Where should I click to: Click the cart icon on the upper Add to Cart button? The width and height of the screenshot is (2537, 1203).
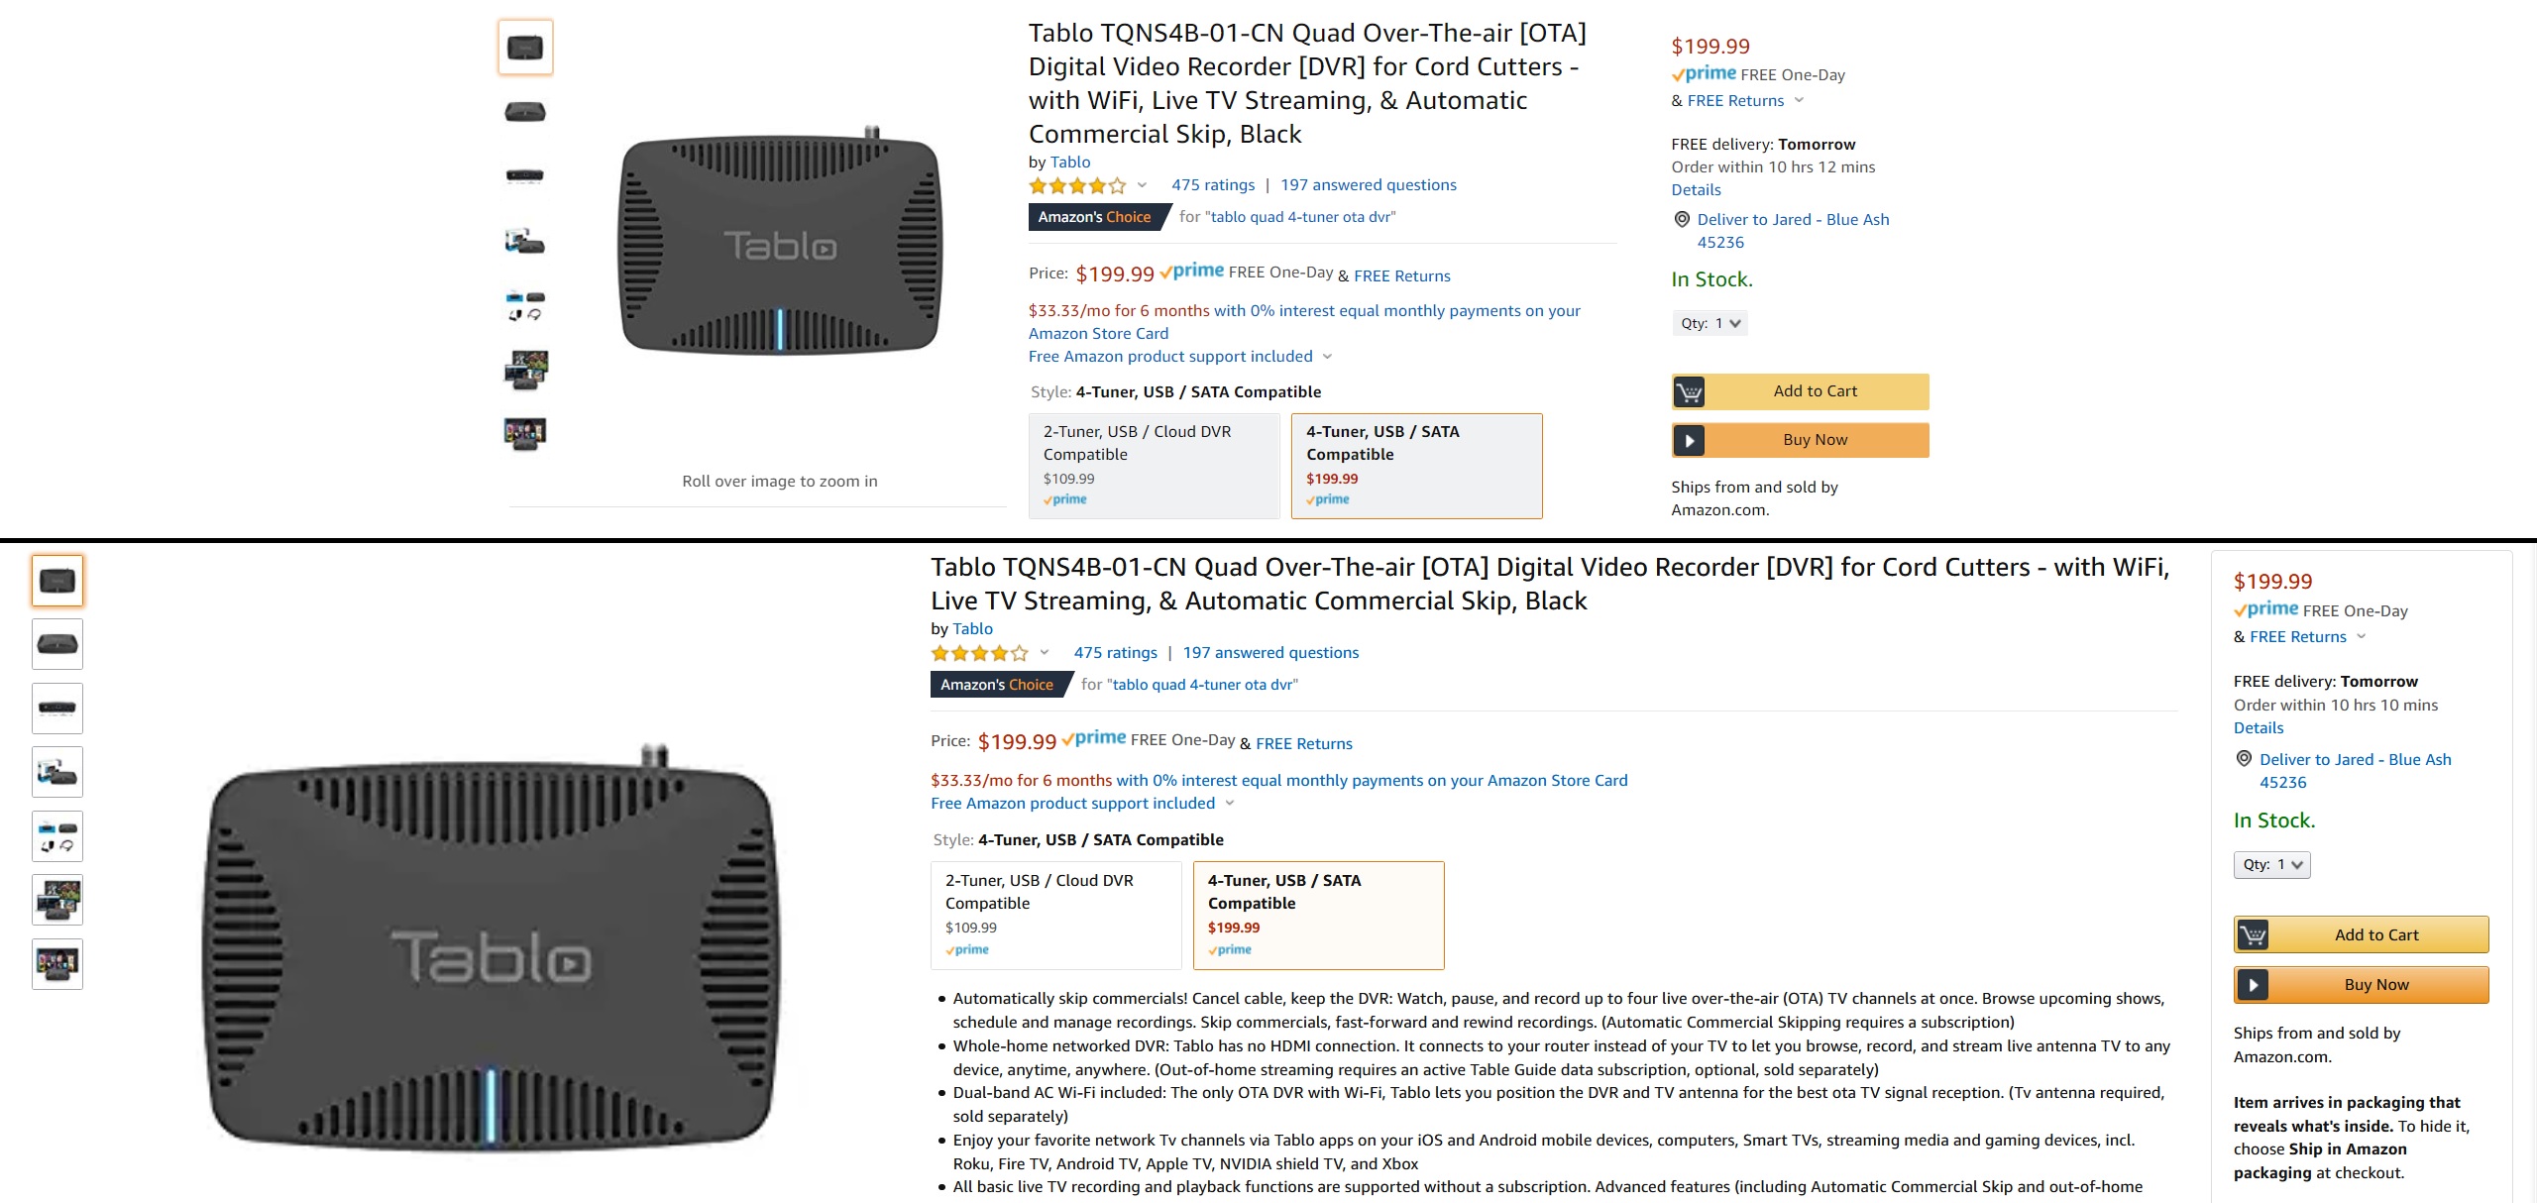(x=1690, y=392)
